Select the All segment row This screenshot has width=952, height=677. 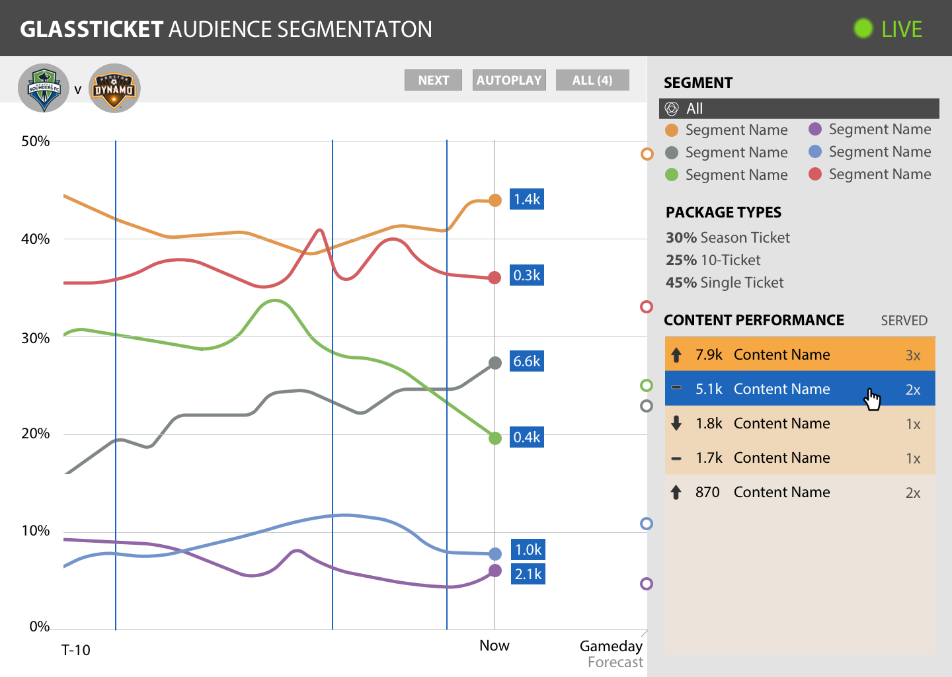(799, 108)
